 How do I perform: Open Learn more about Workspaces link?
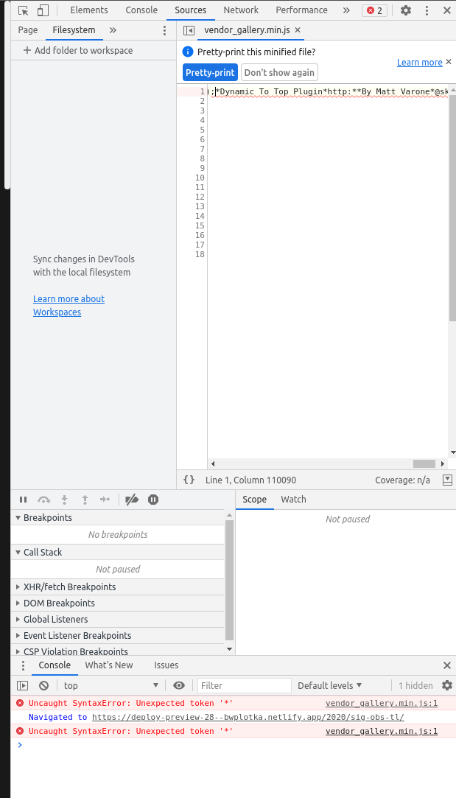point(69,305)
